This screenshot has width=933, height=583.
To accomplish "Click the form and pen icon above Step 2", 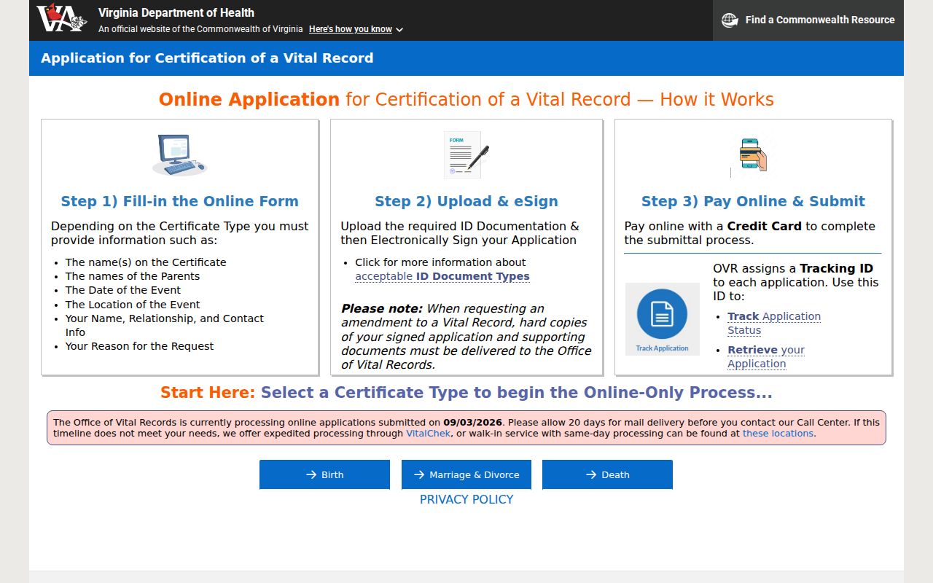I will click(x=466, y=154).
